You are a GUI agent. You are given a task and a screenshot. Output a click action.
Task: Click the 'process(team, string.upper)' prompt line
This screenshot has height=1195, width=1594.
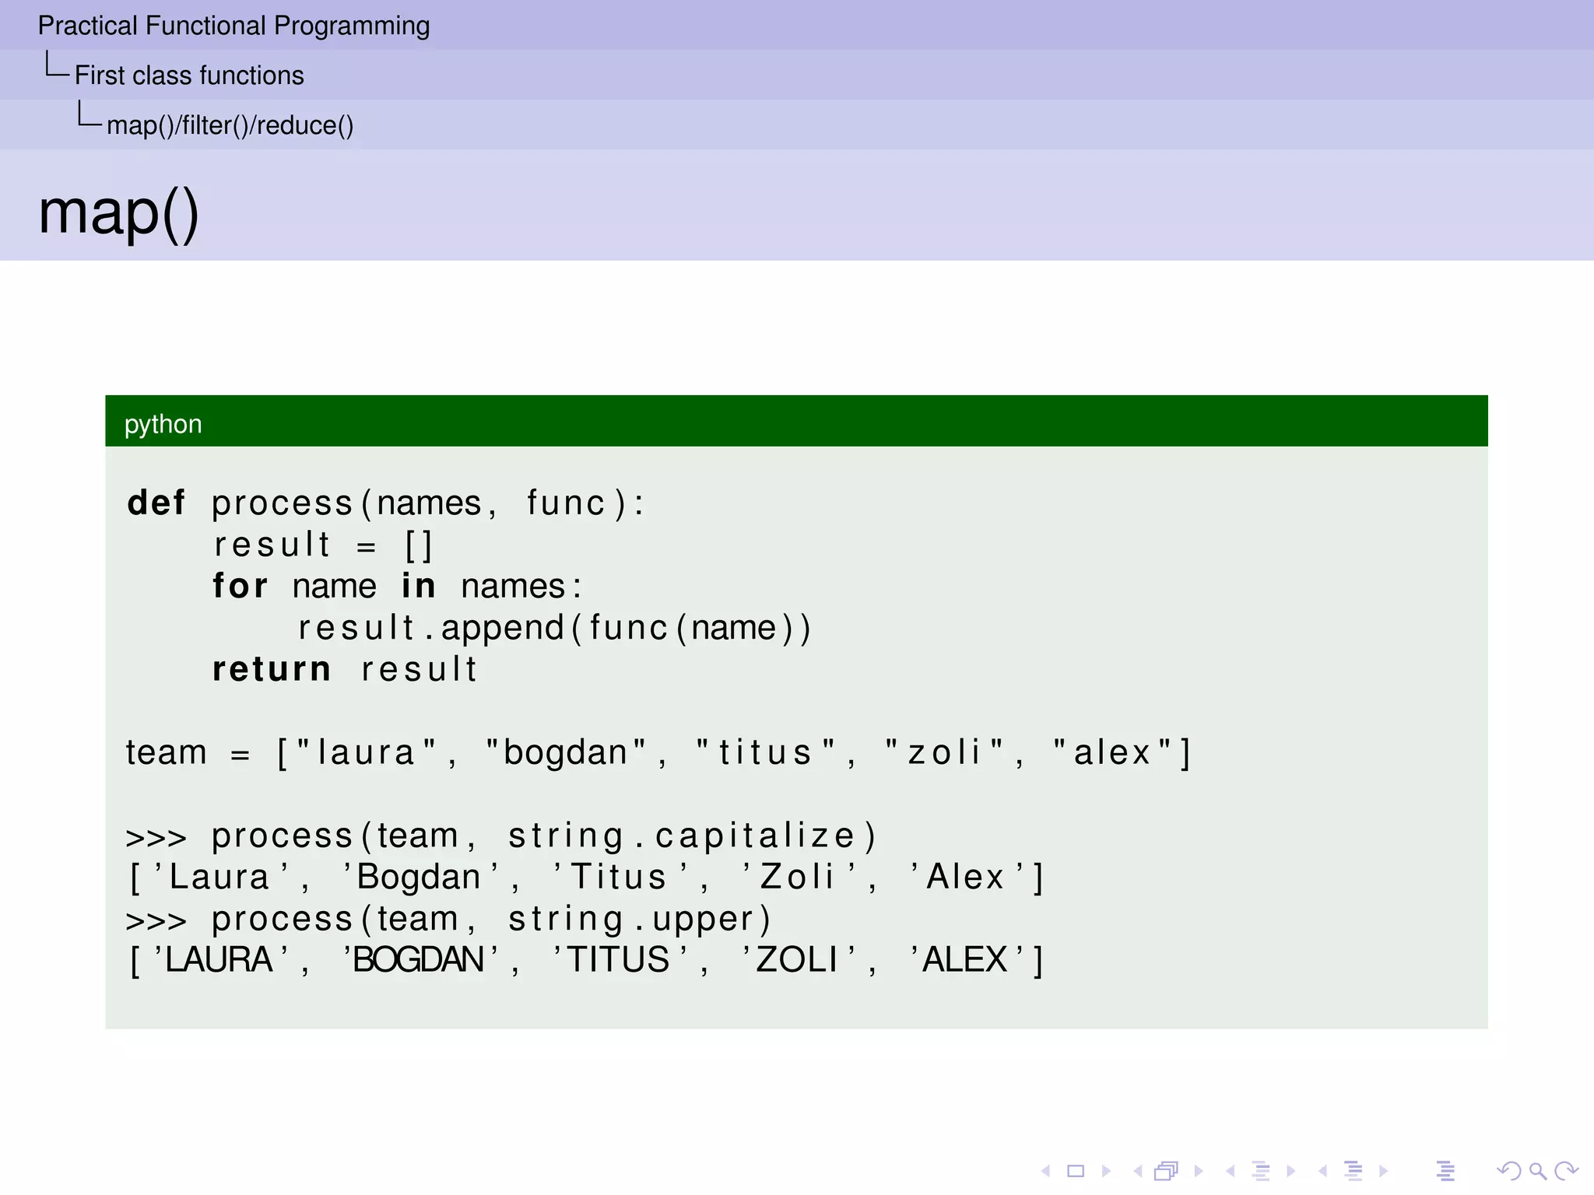pyautogui.click(x=448, y=919)
